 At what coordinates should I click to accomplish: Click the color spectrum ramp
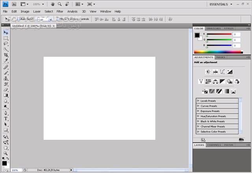[x=217, y=52]
